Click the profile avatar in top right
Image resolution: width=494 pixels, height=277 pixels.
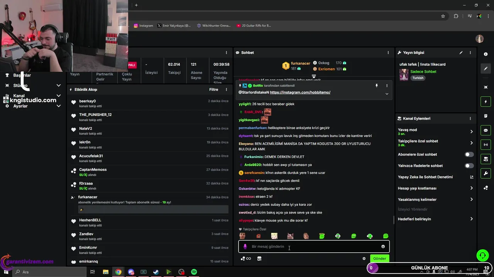click(x=480, y=39)
